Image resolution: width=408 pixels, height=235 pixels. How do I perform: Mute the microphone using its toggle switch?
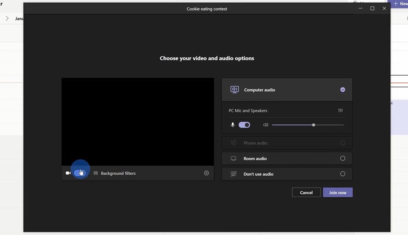(244, 125)
